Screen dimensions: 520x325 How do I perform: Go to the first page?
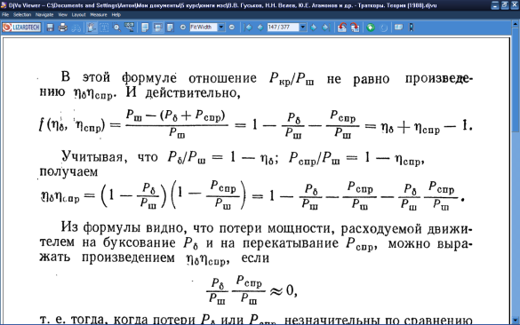point(248,28)
